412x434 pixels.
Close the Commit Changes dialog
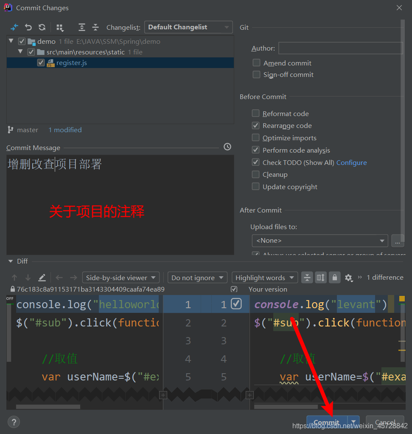point(399,8)
